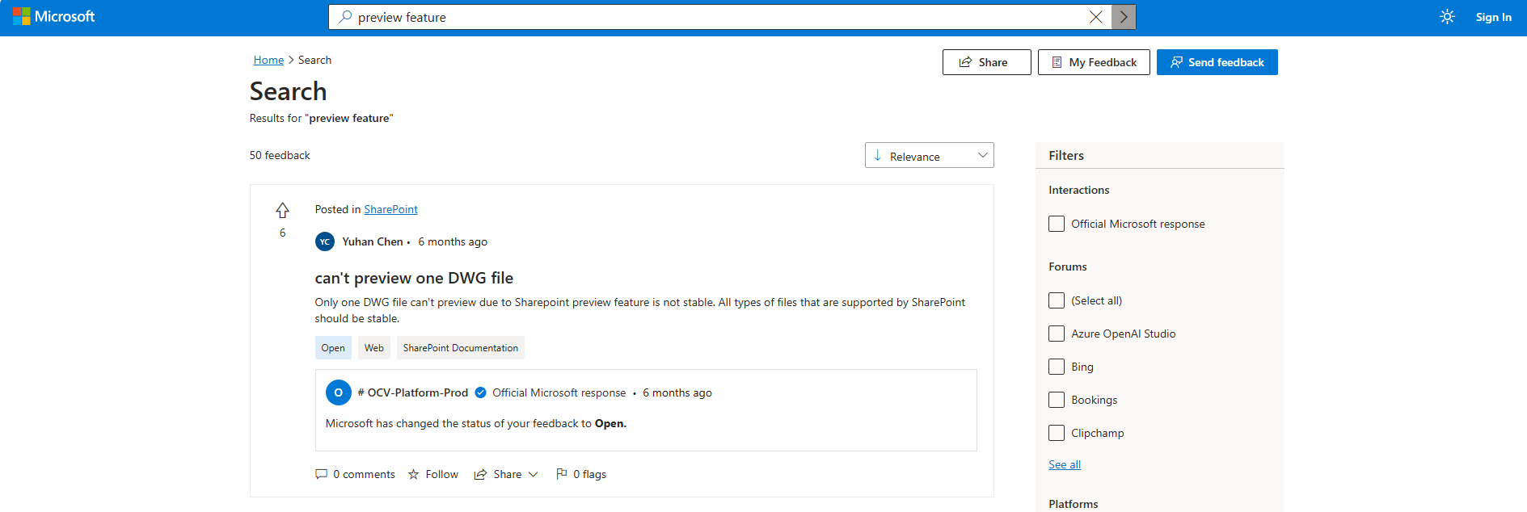Image resolution: width=1527 pixels, height=512 pixels.
Task: Check the Azure OpenAI Studio filter
Action: point(1057,334)
